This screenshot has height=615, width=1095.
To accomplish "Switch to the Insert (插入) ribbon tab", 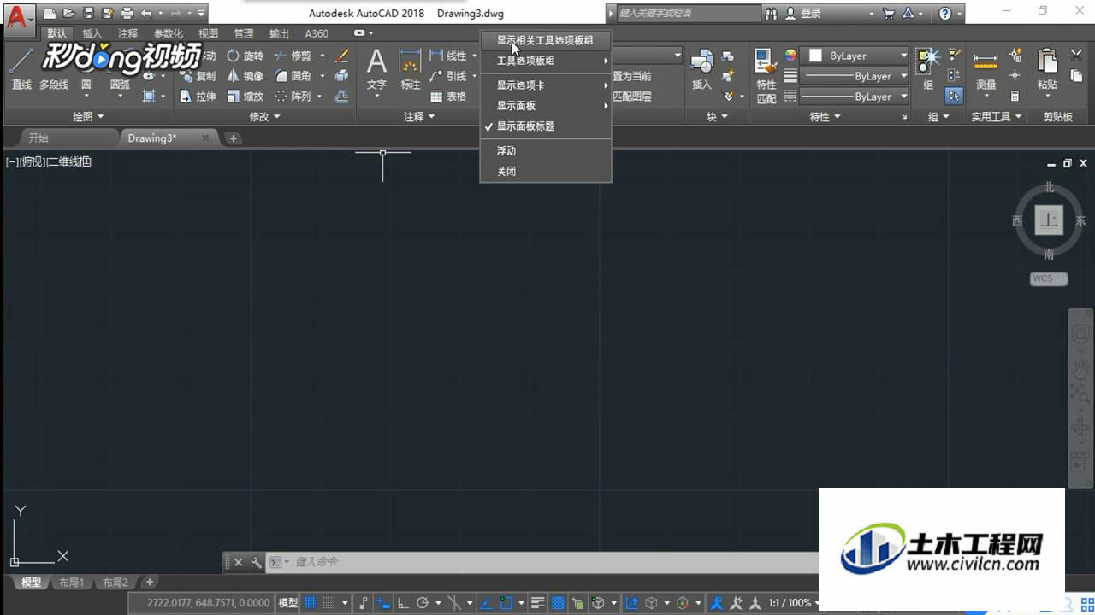I will (x=92, y=33).
